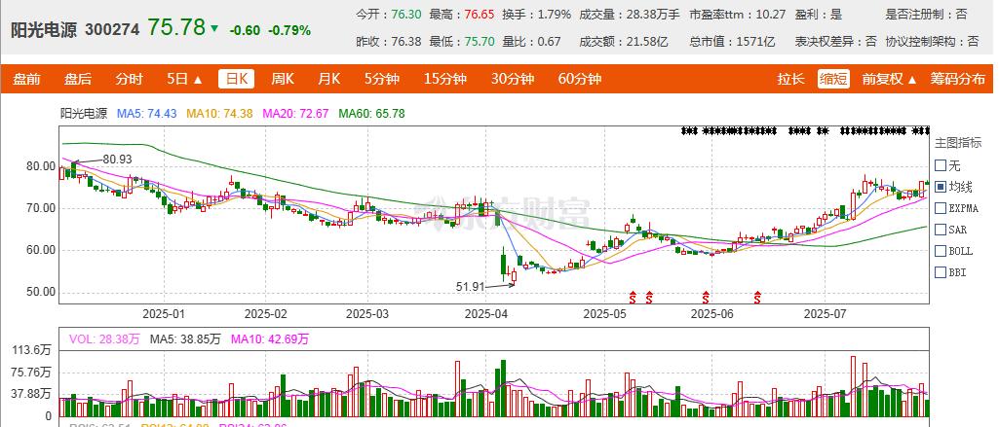The height and width of the screenshot is (427, 999).
Task: Switch to the 盘前 pre-market tab
Action: 26,80
